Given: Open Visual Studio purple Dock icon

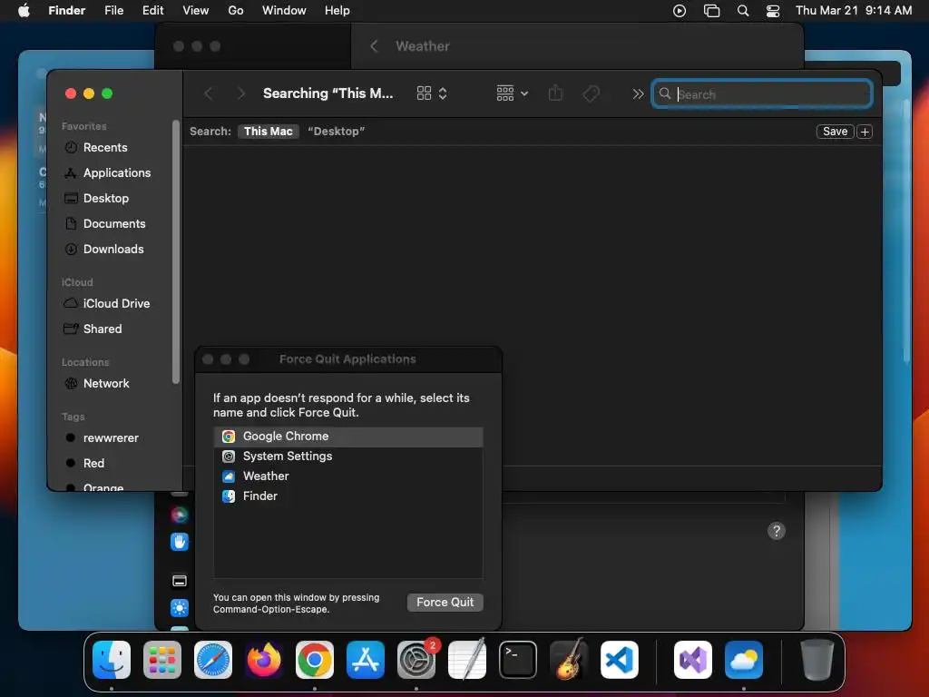Looking at the screenshot, I should click(x=692, y=660).
